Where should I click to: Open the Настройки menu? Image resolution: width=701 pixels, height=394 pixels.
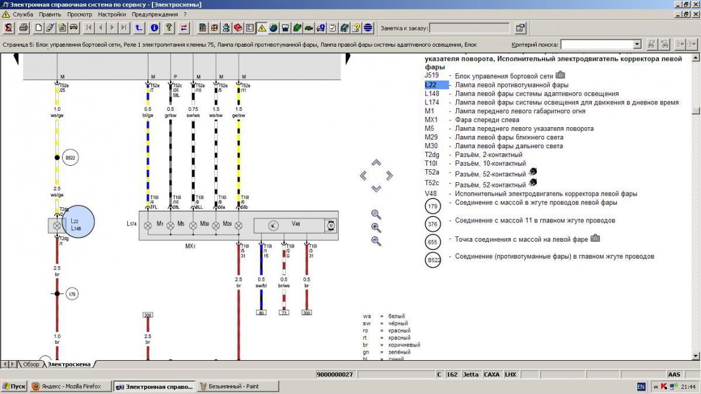(x=112, y=14)
